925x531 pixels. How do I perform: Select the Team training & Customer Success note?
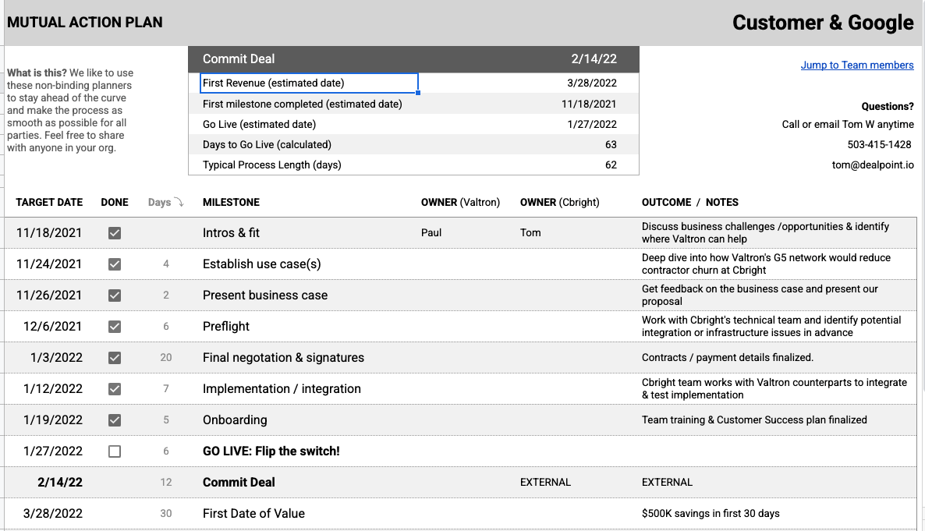click(x=754, y=420)
